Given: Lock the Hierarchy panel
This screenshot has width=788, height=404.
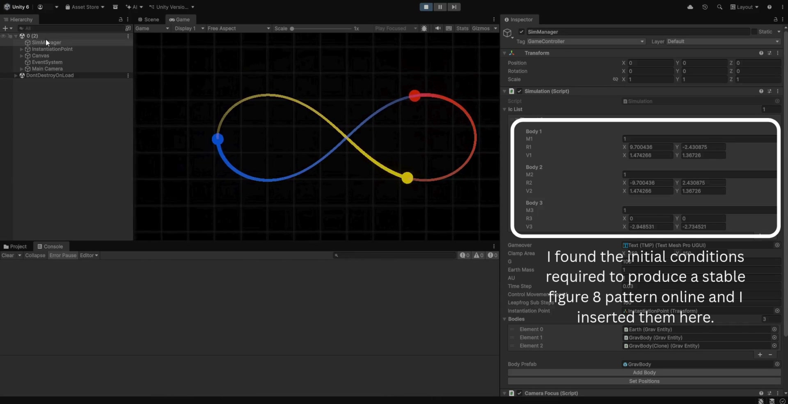Looking at the screenshot, I should [121, 20].
